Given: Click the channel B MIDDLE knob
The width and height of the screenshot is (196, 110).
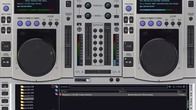Looking at the screenshot, I should (x=108, y=5).
